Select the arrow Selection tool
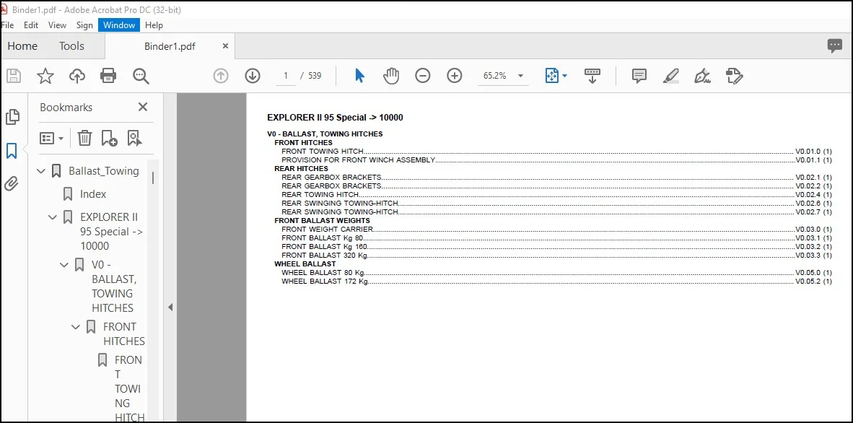Image resolution: width=853 pixels, height=423 pixels. coord(359,76)
